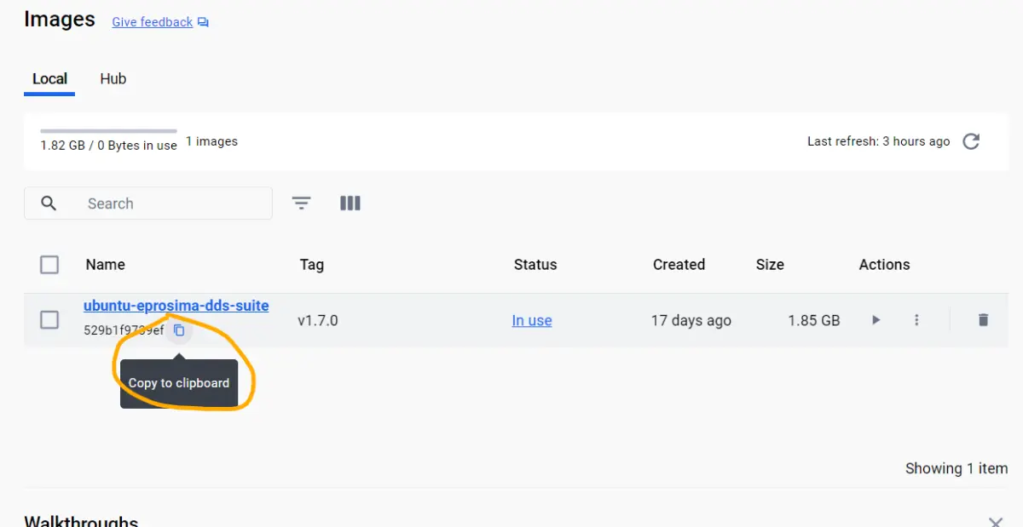Run the ubuntu-eprosima-dds-suite image
Viewport: 1023px width, 527px height.
(x=876, y=320)
